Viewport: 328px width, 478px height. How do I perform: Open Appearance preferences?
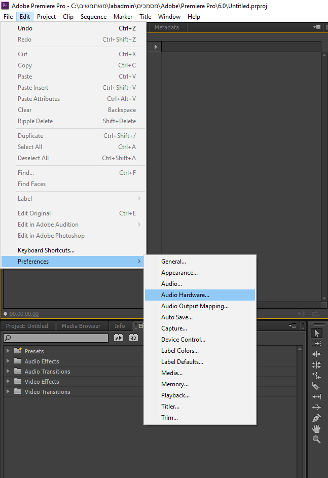coord(200,273)
